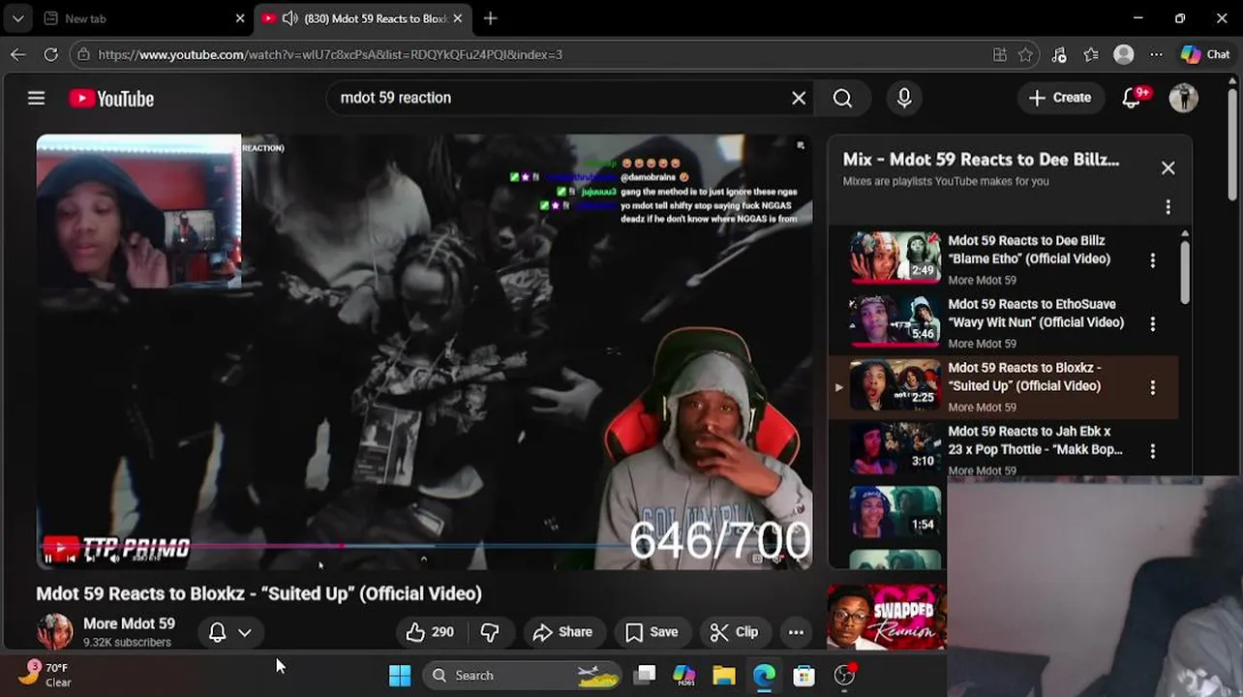Open more actions ellipsis under the video
This screenshot has height=697, width=1243.
pyautogui.click(x=796, y=632)
